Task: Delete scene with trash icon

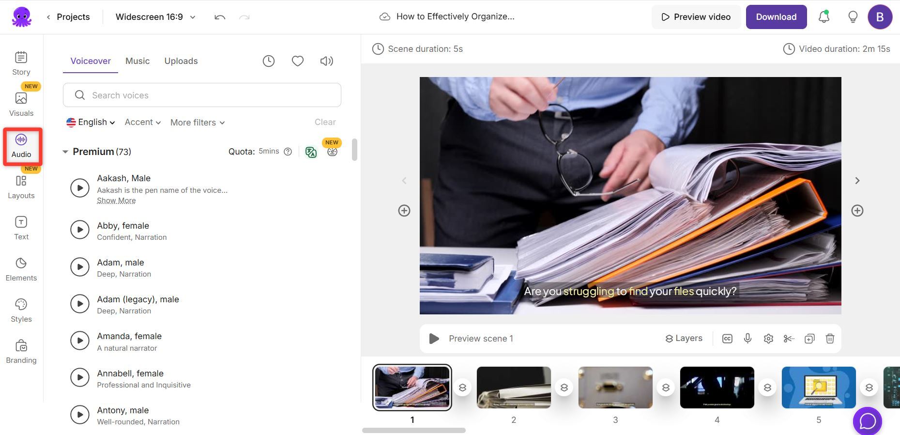Action: [x=830, y=339]
